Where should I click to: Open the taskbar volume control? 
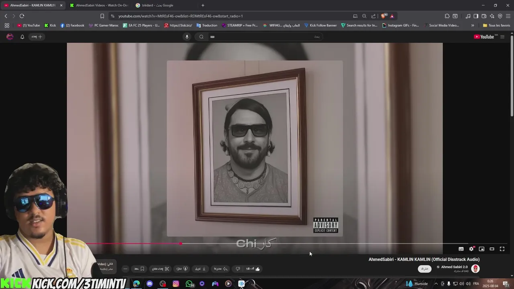click(x=468, y=284)
